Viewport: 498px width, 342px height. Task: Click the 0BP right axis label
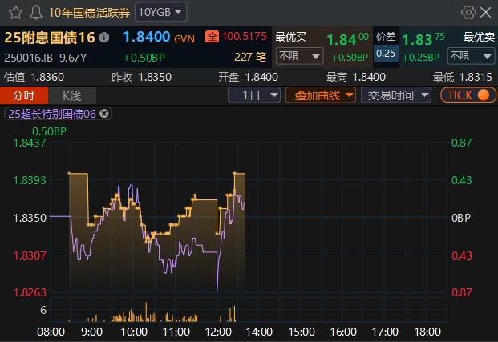point(461,219)
